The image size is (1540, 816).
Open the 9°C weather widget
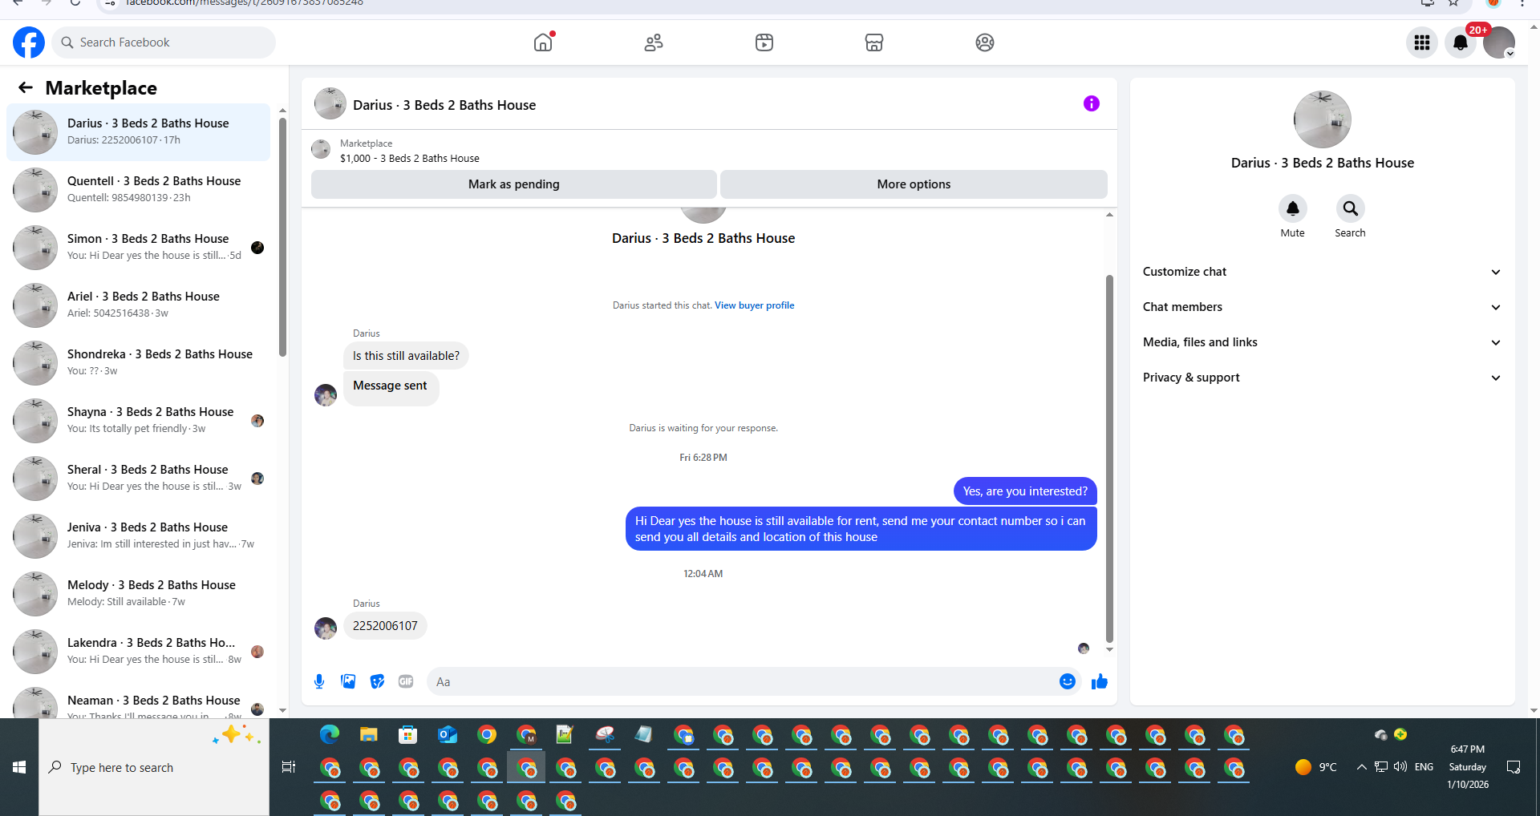pos(1315,767)
